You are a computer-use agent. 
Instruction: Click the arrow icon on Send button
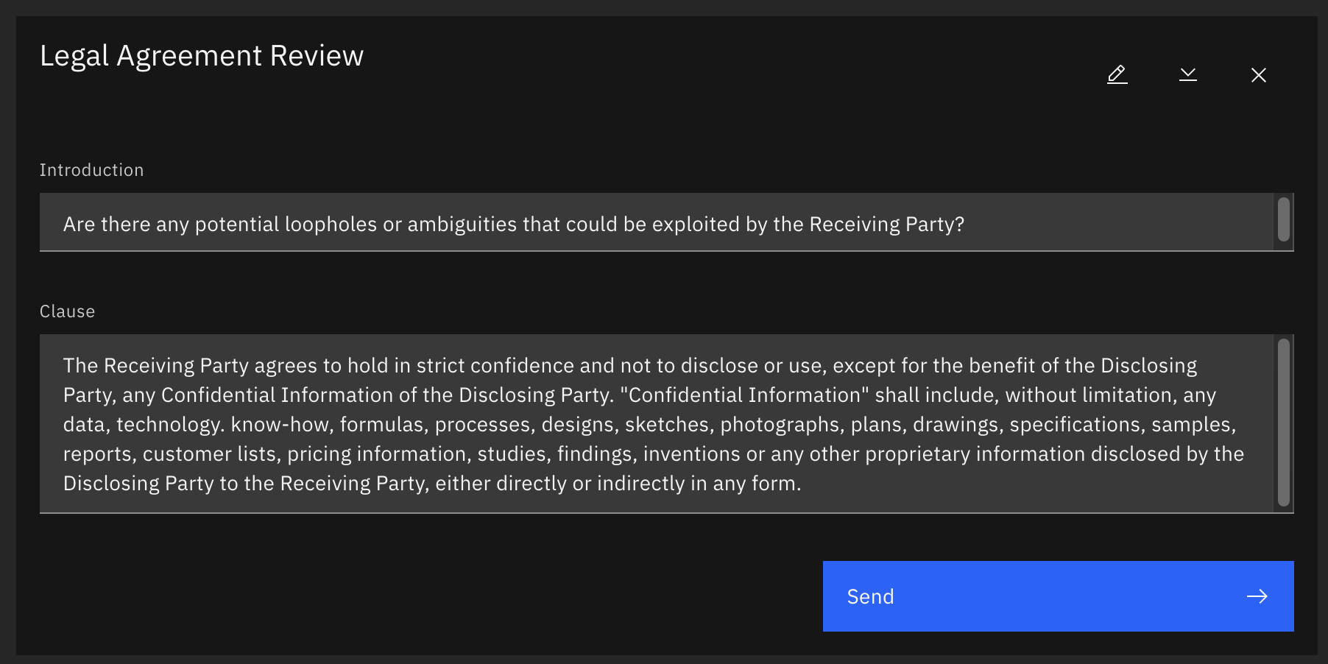(x=1257, y=596)
